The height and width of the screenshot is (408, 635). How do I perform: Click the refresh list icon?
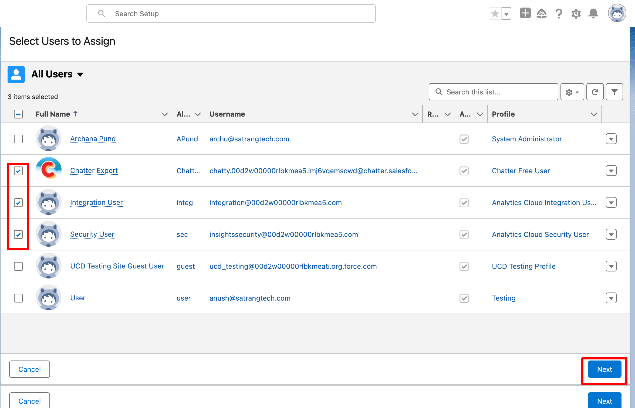[595, 92]
